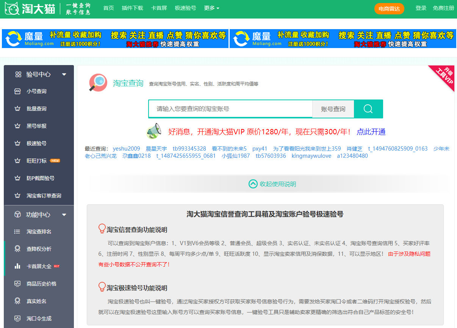Click the 淘宝查询 magnifier logo icon
The image size is (457, 328).
tap(98, 83)
